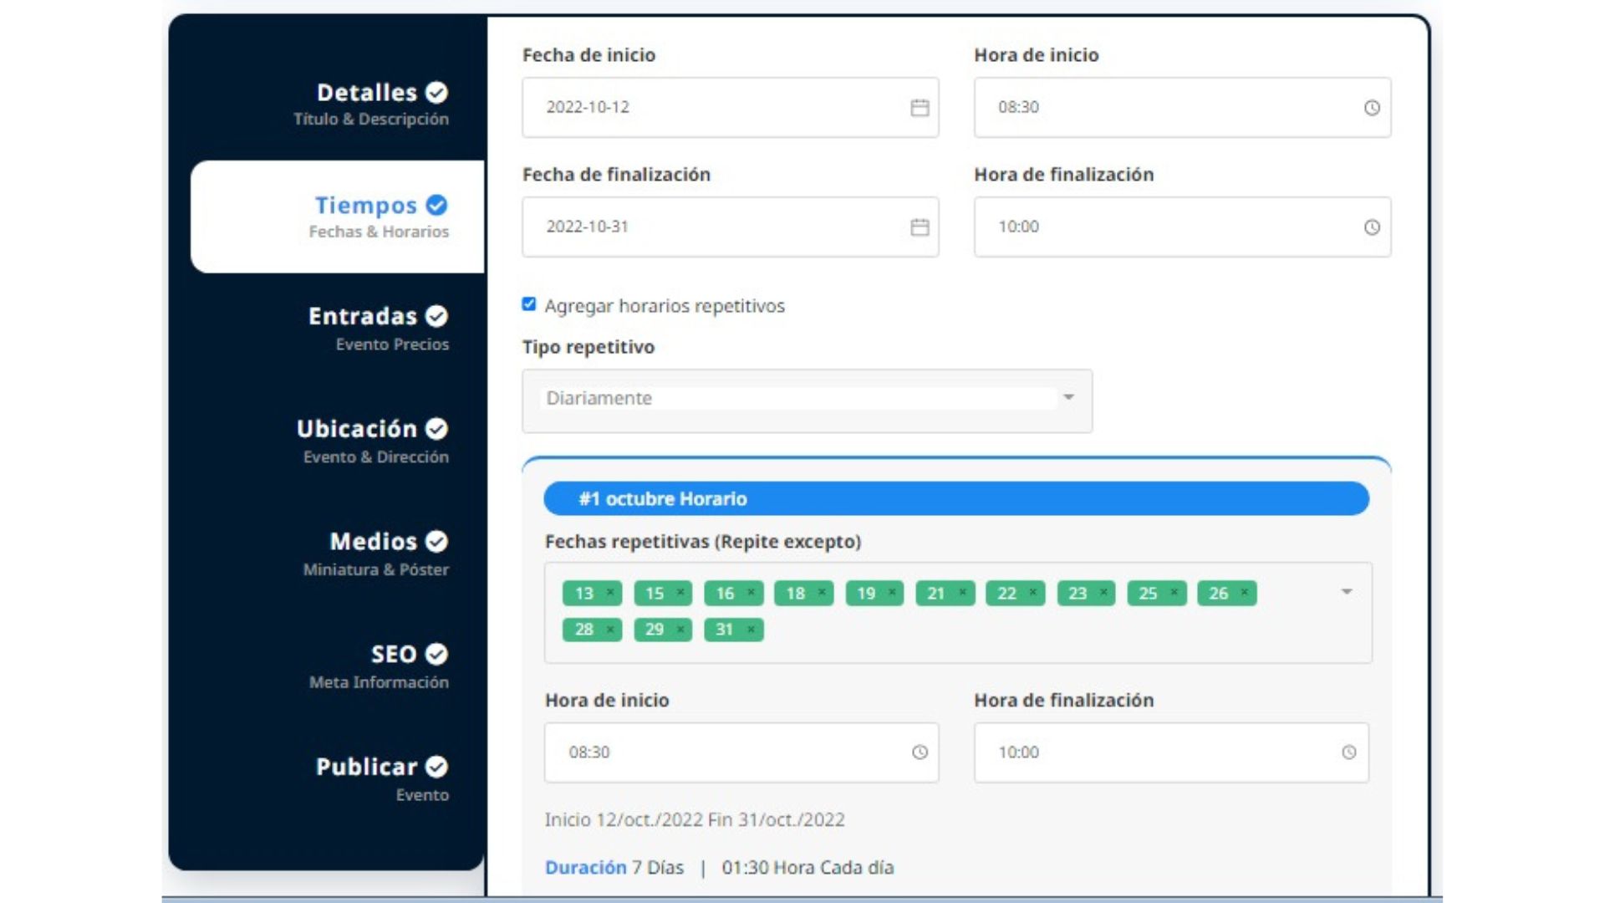Click clock icon in top Hora de finalización
The height and width of the screenshot is (903, 1605).
(1372, 227)
